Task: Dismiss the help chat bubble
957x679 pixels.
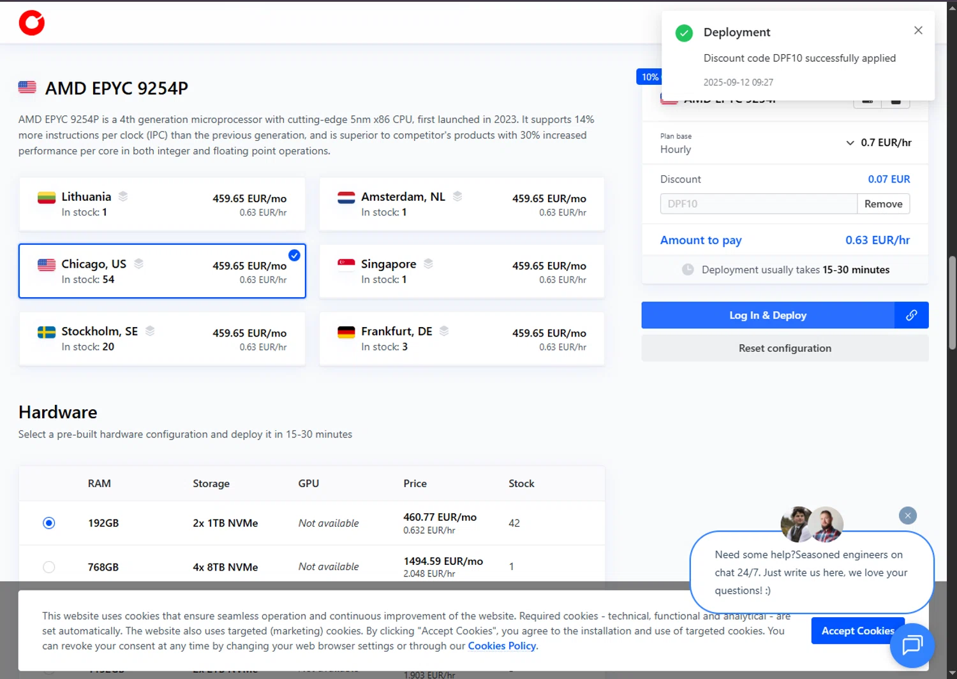Action: (908, 515)
